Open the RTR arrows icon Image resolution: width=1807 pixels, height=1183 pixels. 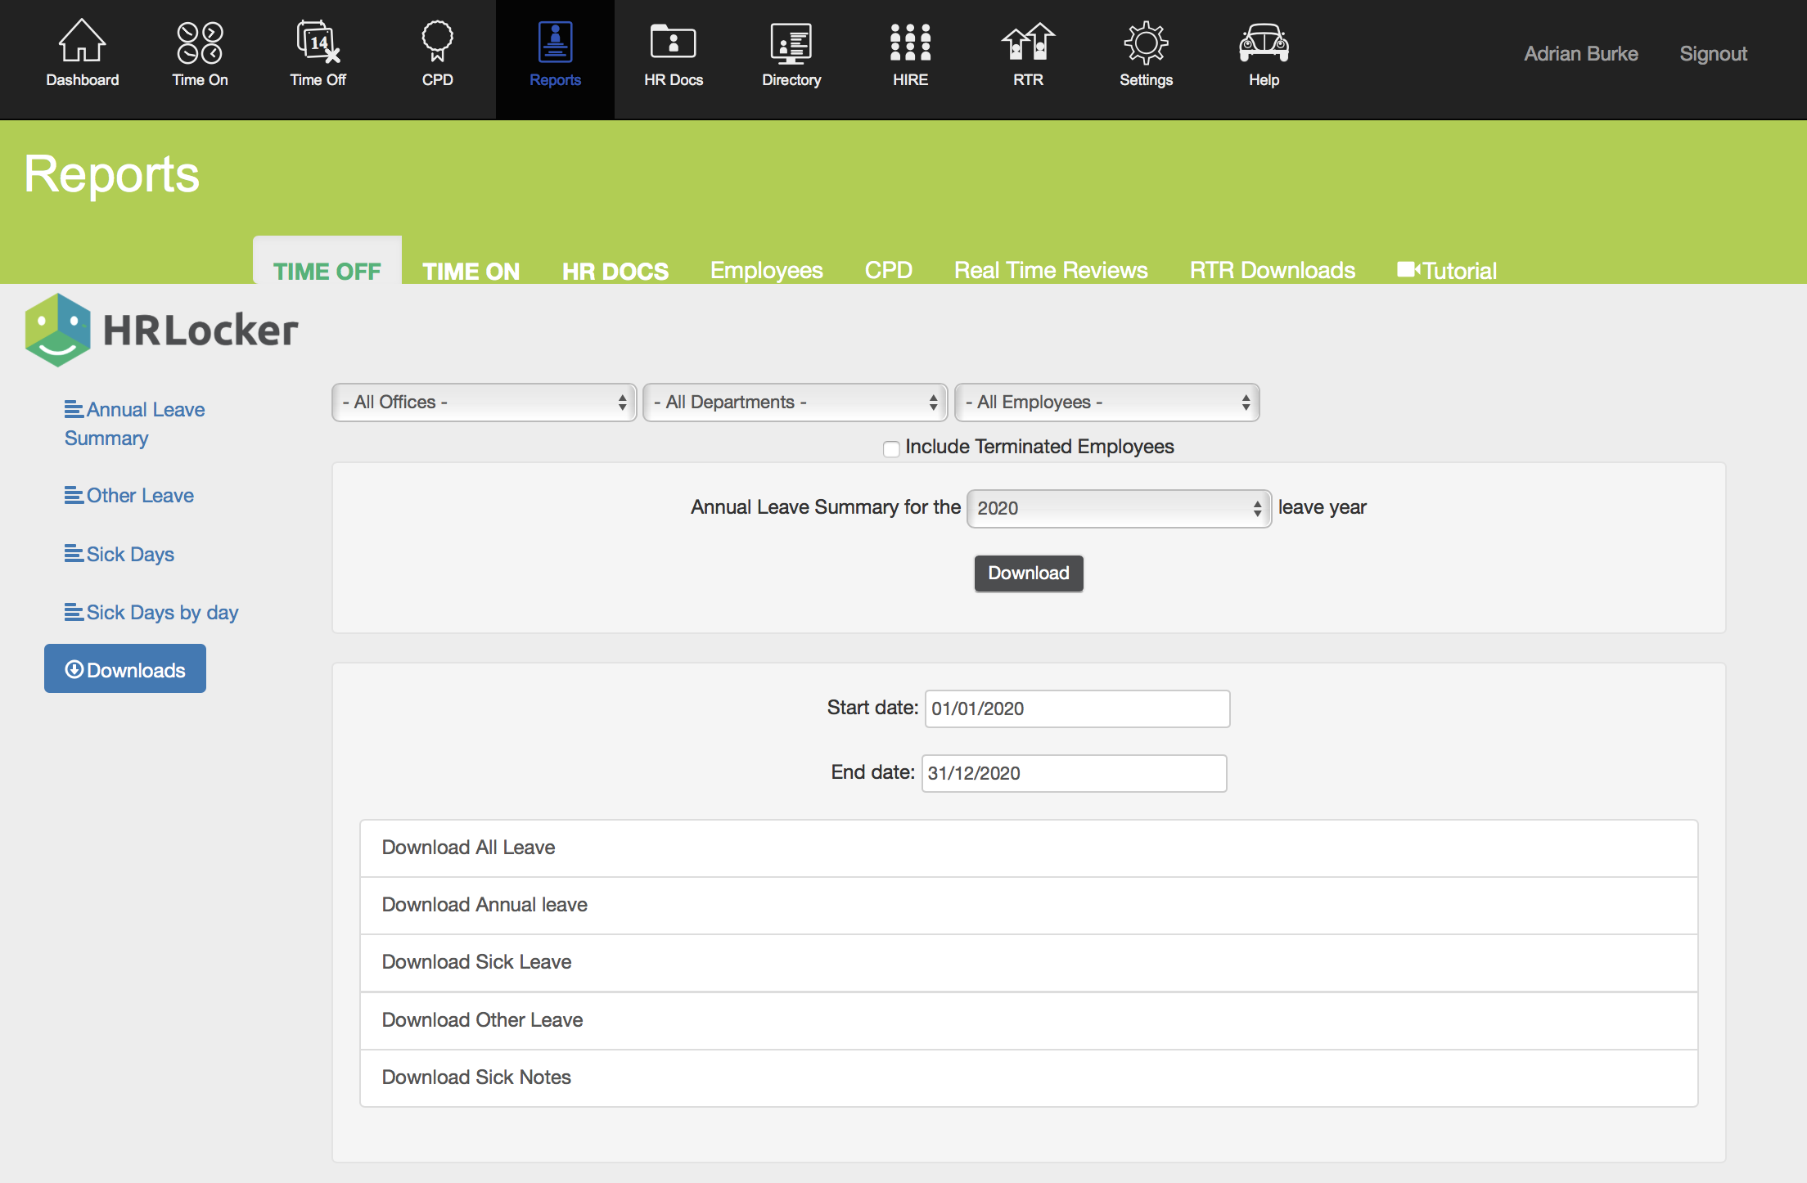[x=1028, y=43]
